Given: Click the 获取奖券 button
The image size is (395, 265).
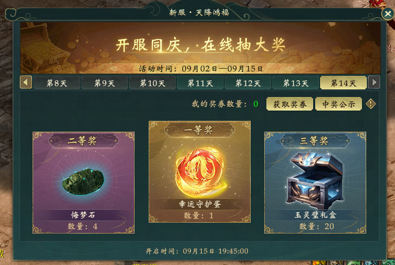Looking at the screenshot, I should [x=290, y=104].
